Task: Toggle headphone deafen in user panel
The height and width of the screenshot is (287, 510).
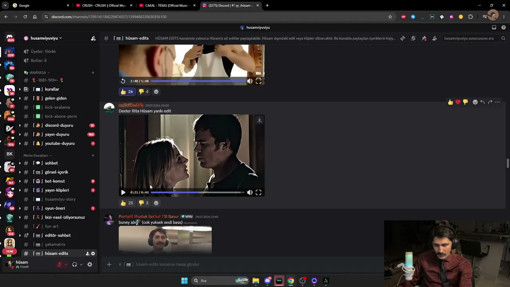Action: tap(75, 264)
